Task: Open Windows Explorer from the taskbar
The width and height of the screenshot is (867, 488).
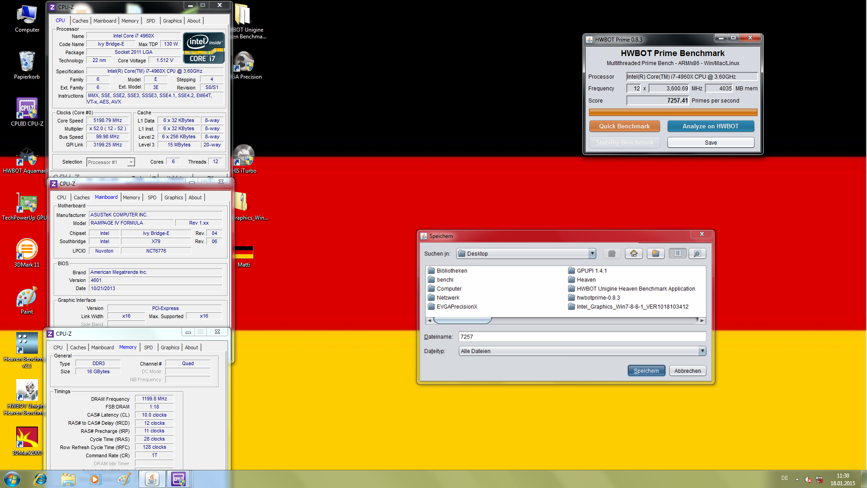Action: pos(68,479)
